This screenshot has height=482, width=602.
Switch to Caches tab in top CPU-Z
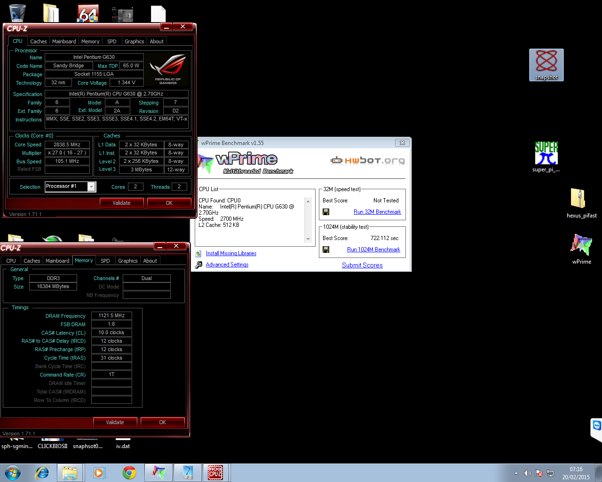tap(39, 41)
